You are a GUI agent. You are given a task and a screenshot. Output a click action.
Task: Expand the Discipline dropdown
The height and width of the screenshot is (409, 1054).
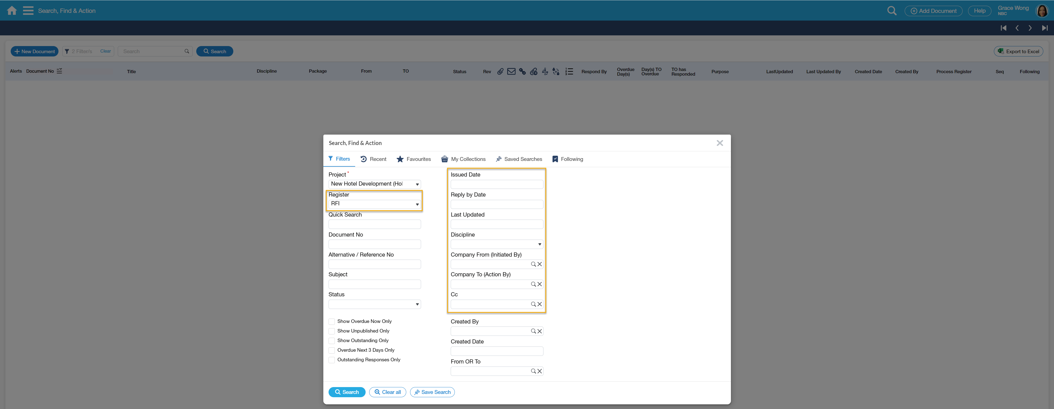coord(497,244)
